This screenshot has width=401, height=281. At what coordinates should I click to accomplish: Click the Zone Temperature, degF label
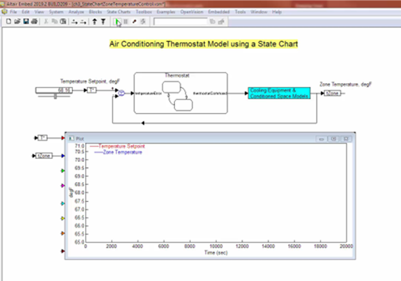(346, 84)
